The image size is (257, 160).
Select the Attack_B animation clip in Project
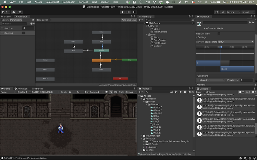coord(156,107)
